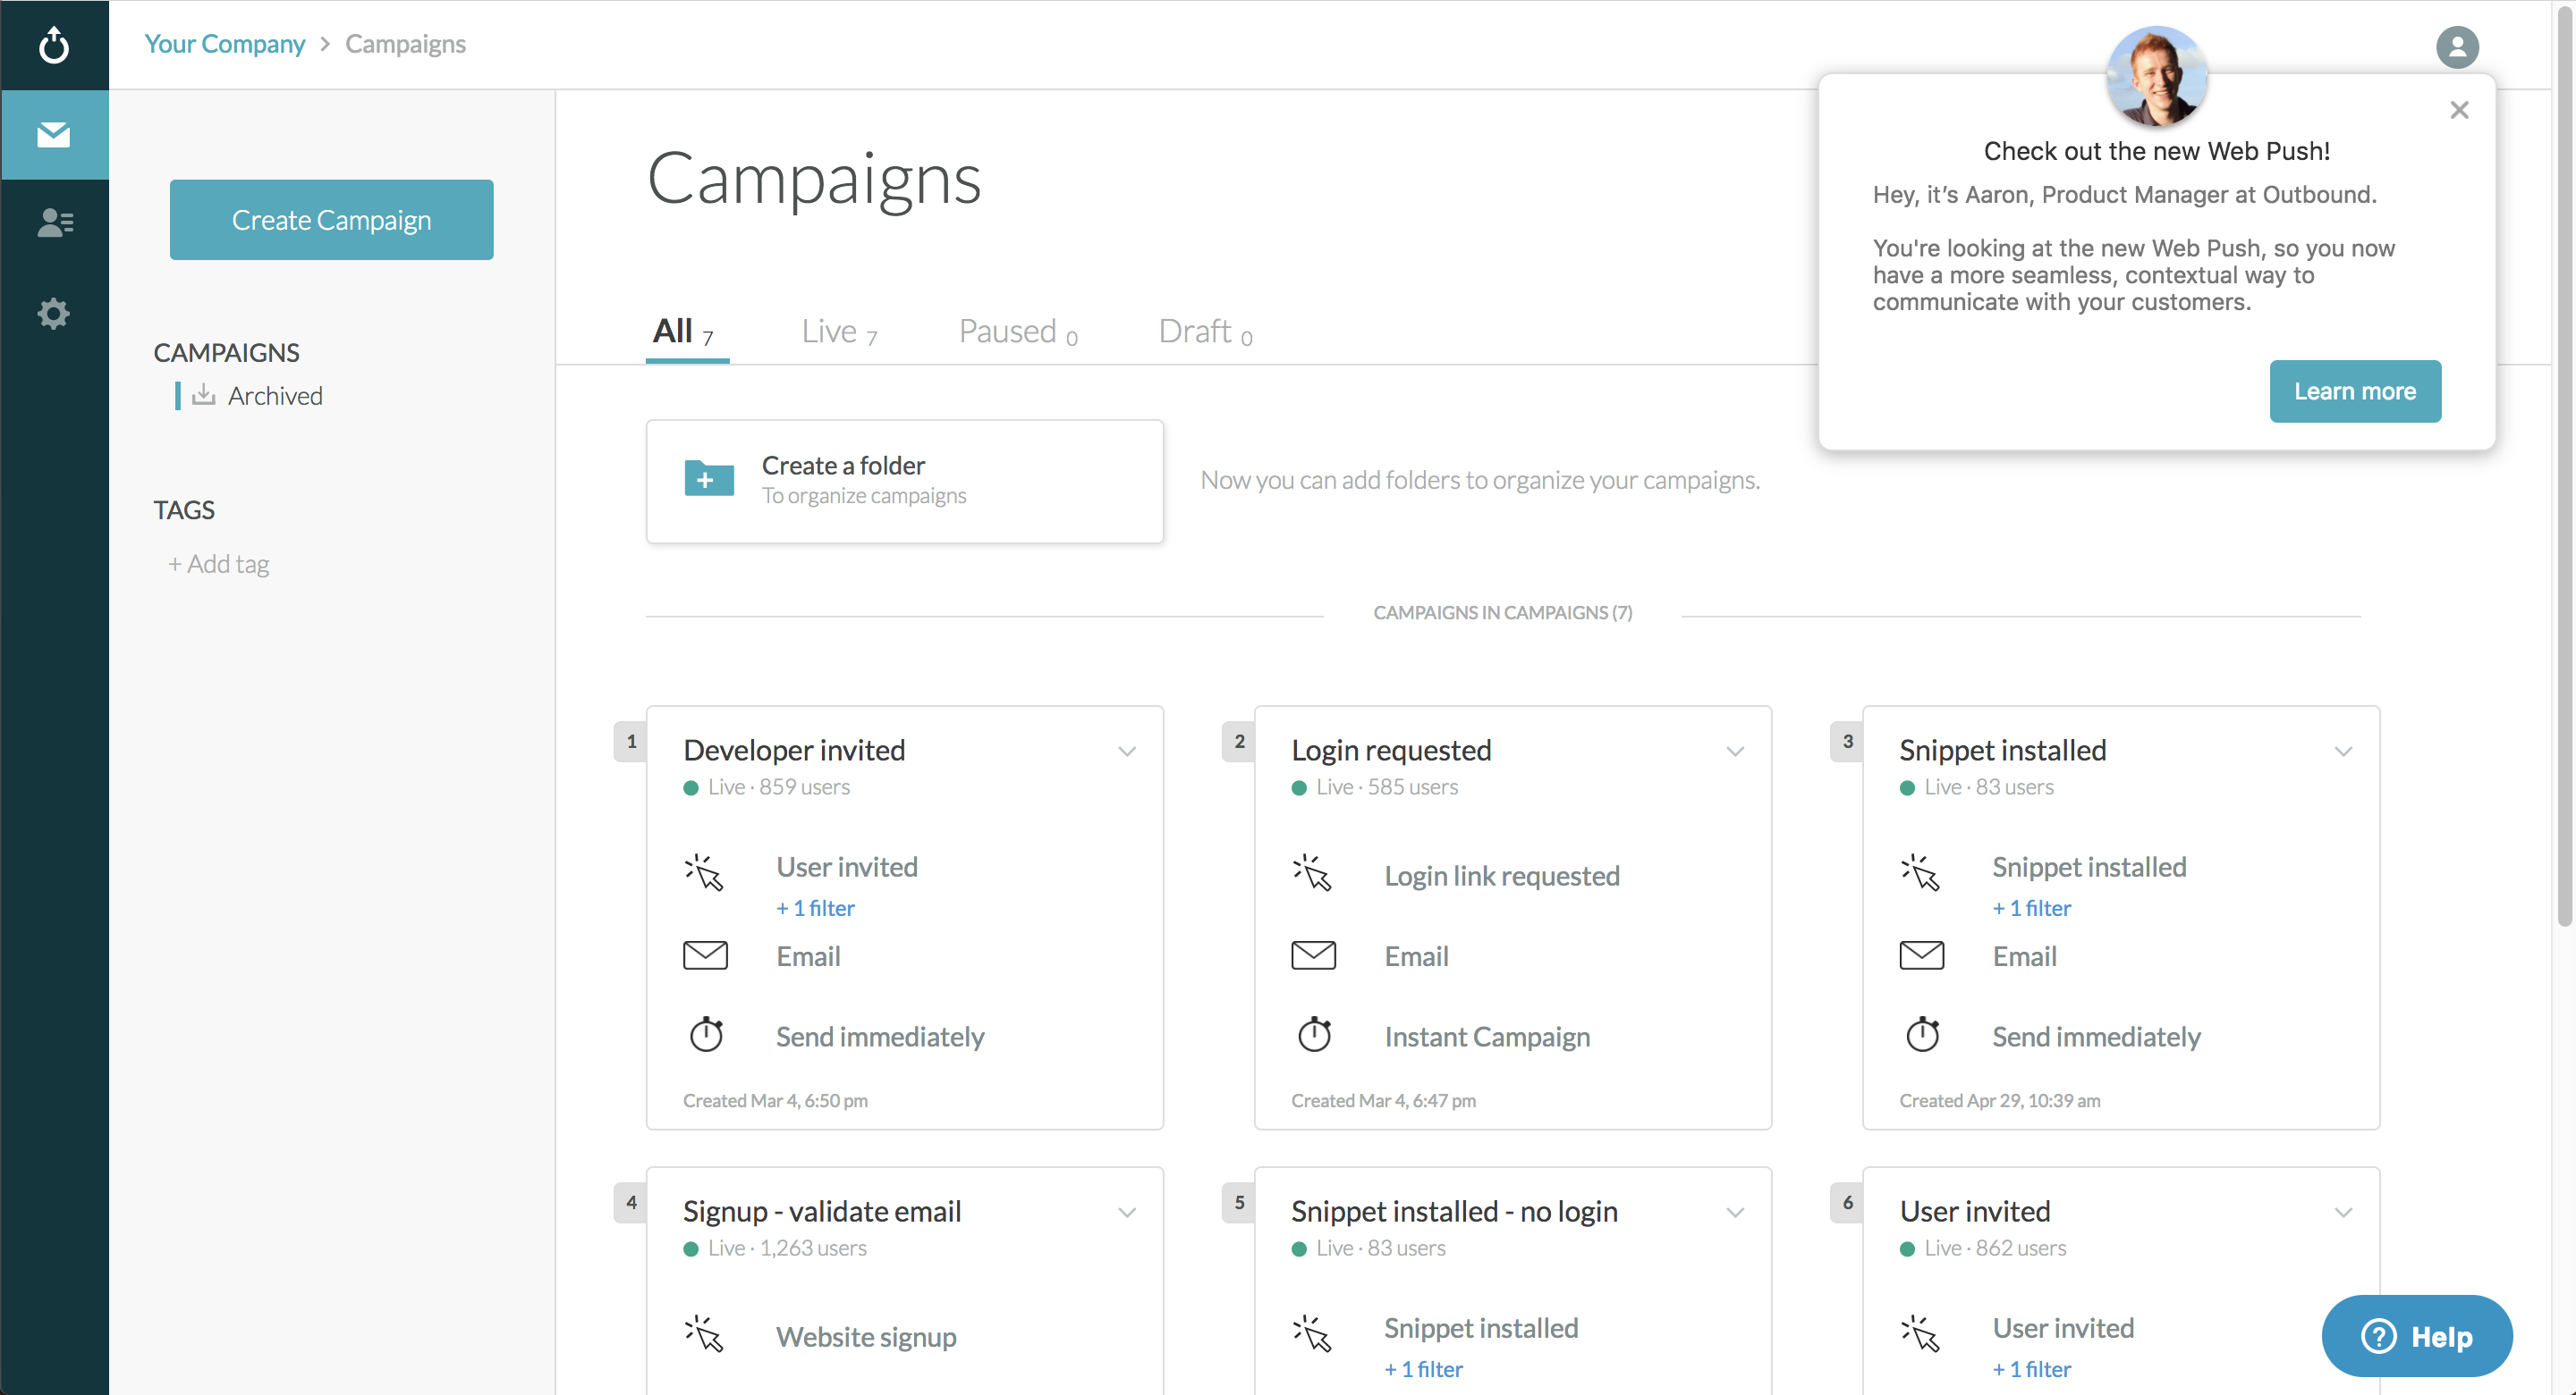This screenshot has width=2576, height=1395.
Task: Open the Developer invited campaign title
Action: [x=794, y=750]
